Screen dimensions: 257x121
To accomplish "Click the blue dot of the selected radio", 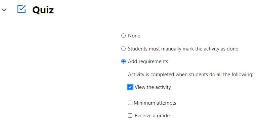I will pos(123,62).
